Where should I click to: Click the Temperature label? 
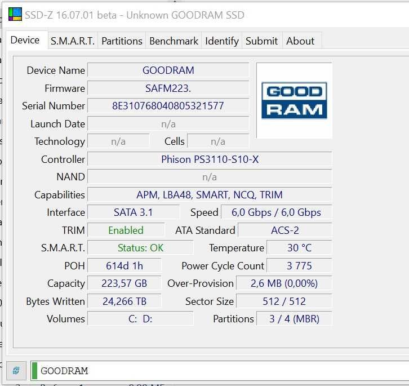click(x=237, y=248)
